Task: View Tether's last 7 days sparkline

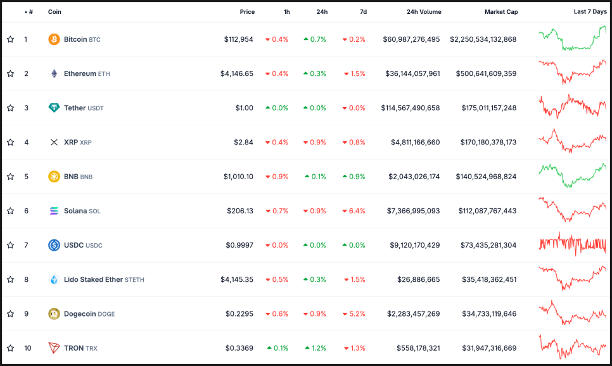Action: pyautogui.click(x=573, y=106)
